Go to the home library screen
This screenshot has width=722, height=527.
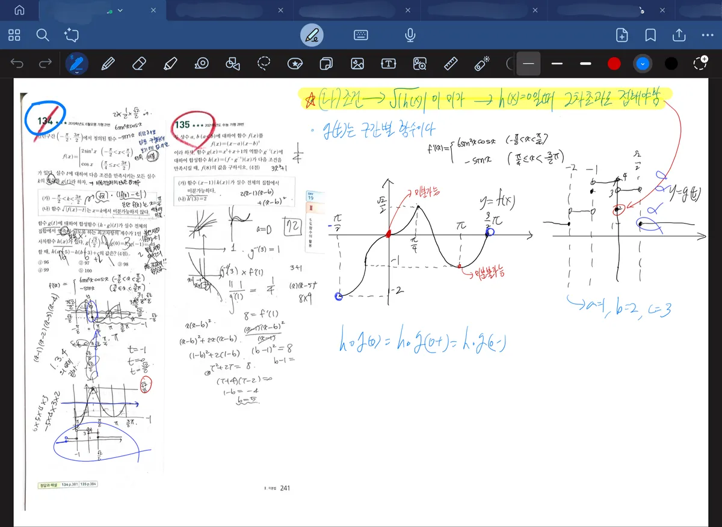[x=19, y=10]
